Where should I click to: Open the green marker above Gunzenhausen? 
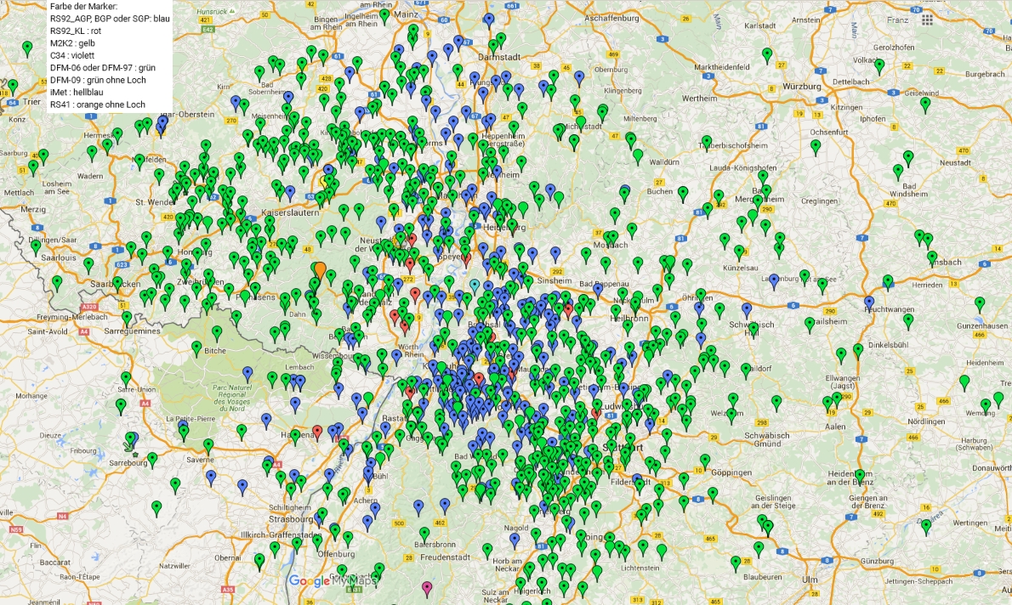point(980,302)
